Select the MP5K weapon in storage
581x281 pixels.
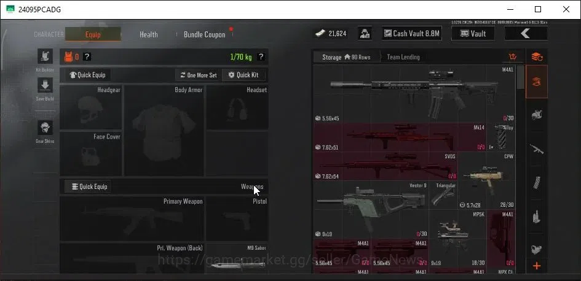click(457, 239)
